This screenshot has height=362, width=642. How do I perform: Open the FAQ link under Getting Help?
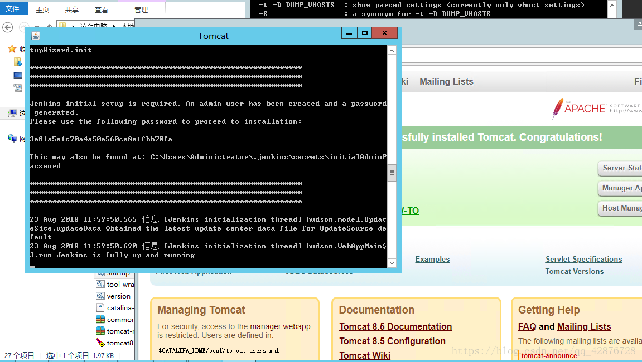(x=527, y=326)
